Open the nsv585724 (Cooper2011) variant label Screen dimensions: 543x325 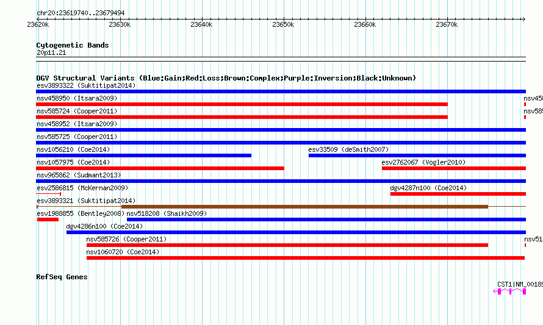[77, 111]
